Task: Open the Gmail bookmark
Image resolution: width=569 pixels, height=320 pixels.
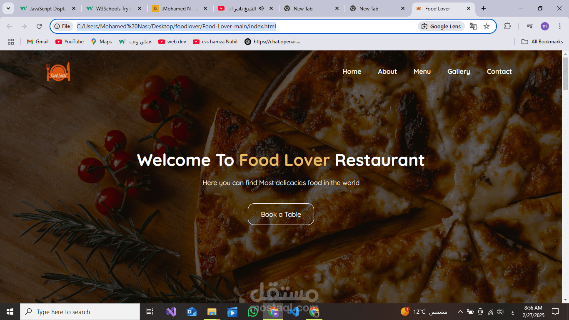Action: pos(38,42)
